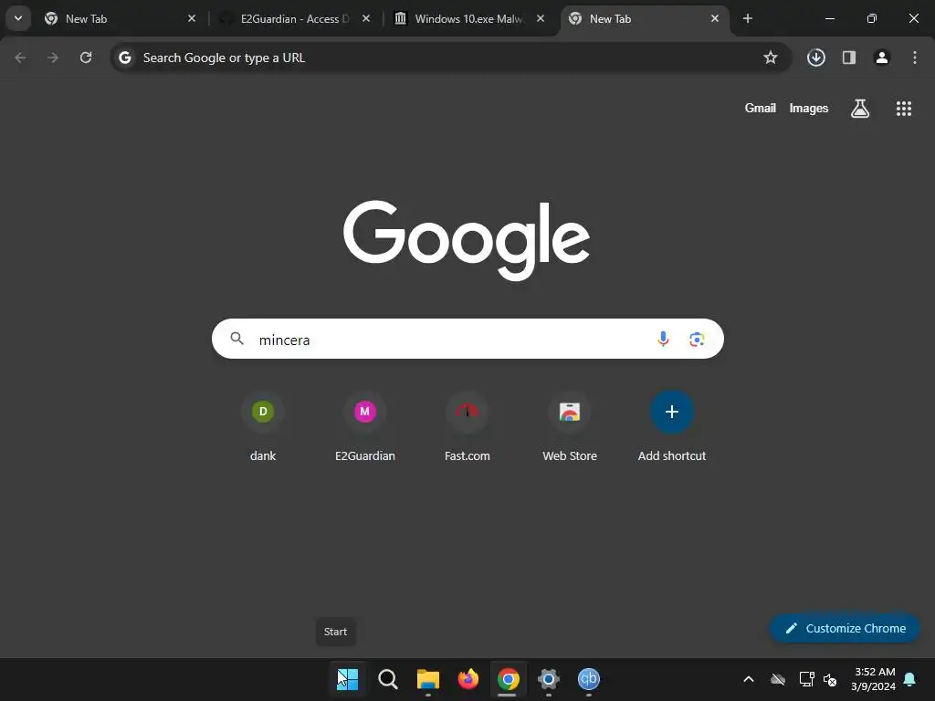Open the E2Guardian shortcut
This screenshot has width=935, height=701.
(x=365, y=427)
